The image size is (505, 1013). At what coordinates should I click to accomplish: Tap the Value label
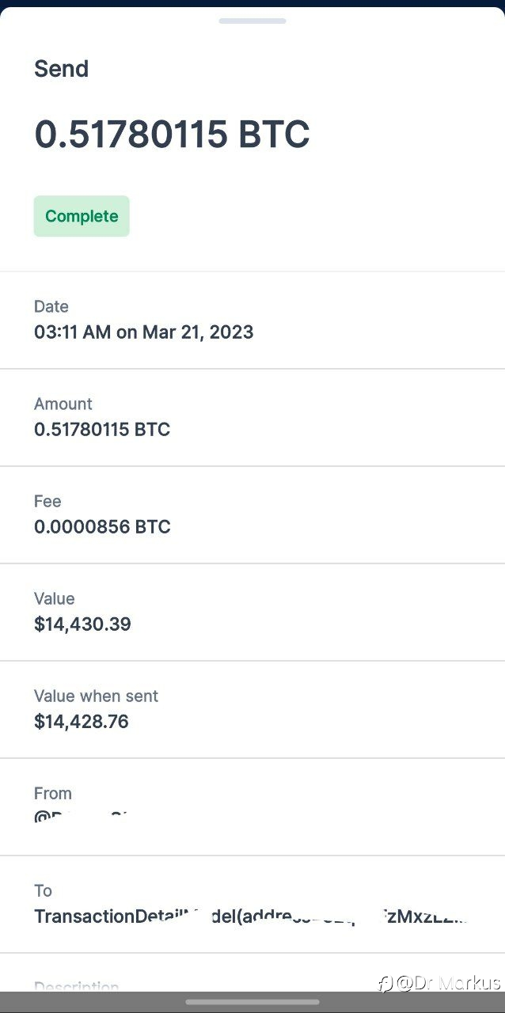pos(55,598)
